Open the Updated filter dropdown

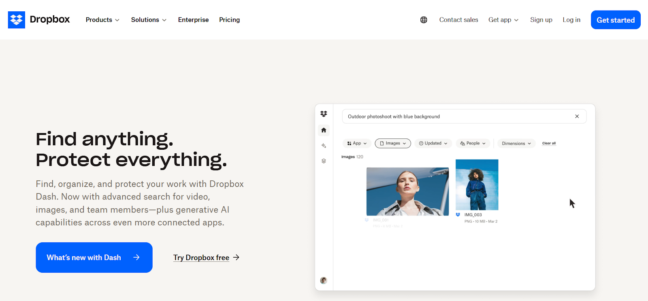(433, 143)
